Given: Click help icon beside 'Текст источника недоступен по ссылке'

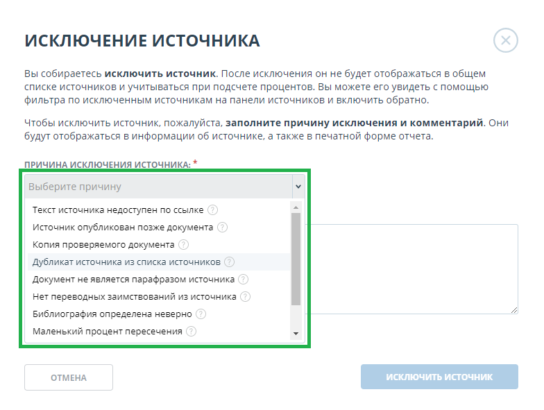Looking at the screenshot, I should [x=213, y=210].
